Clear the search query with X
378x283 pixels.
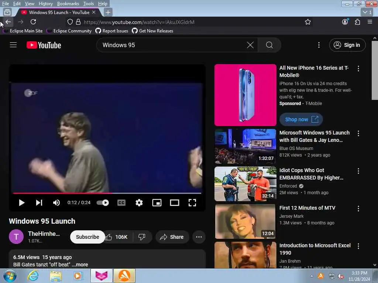(250, 45)
